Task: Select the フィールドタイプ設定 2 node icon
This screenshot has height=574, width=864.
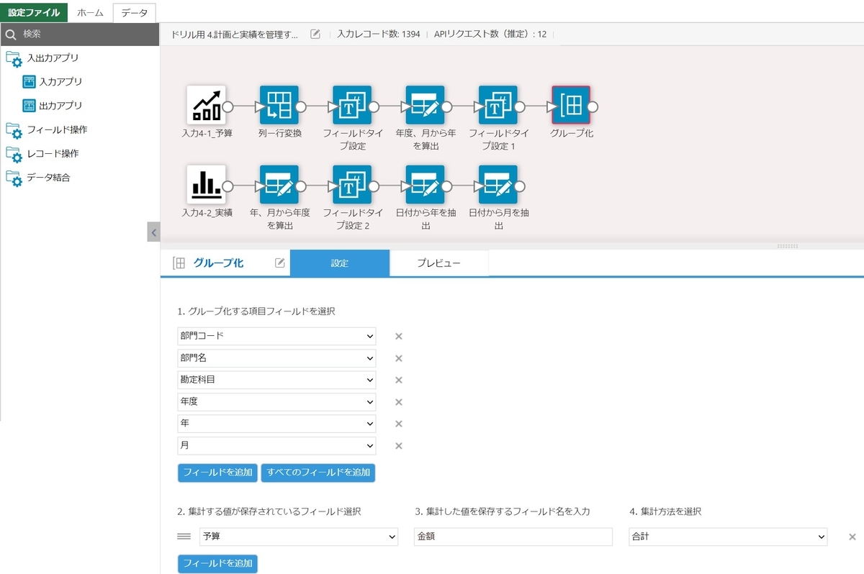Action: pyautogui.click(x=352, y=185)
